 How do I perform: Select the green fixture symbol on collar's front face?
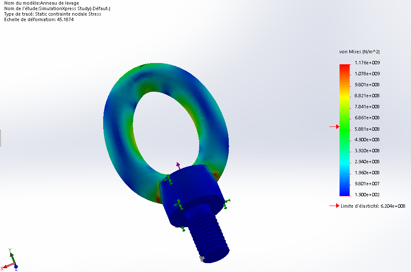[179, 204]
